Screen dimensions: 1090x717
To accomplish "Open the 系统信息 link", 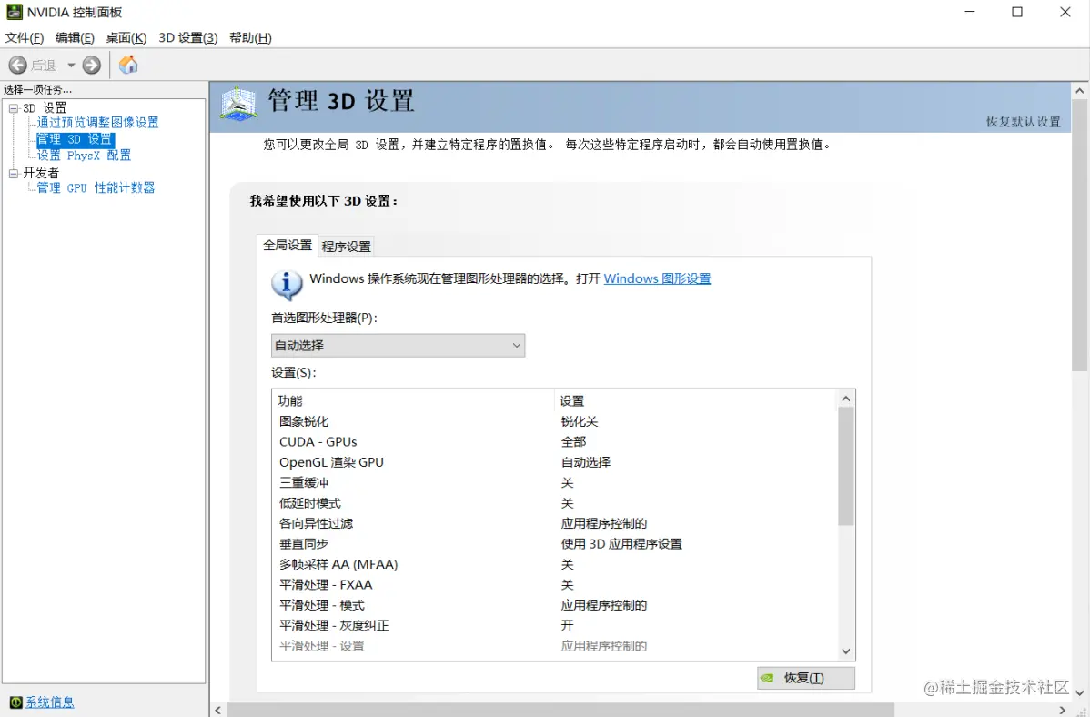I will point(50,702).
